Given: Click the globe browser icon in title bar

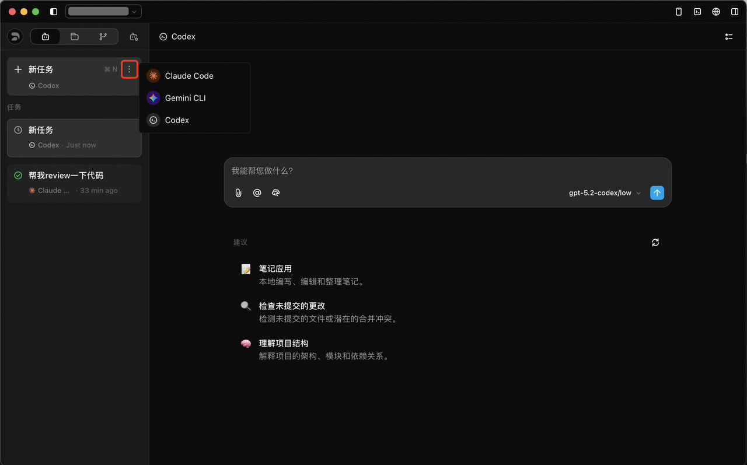Looking at the screenshot, I should [x=715, y=12].
